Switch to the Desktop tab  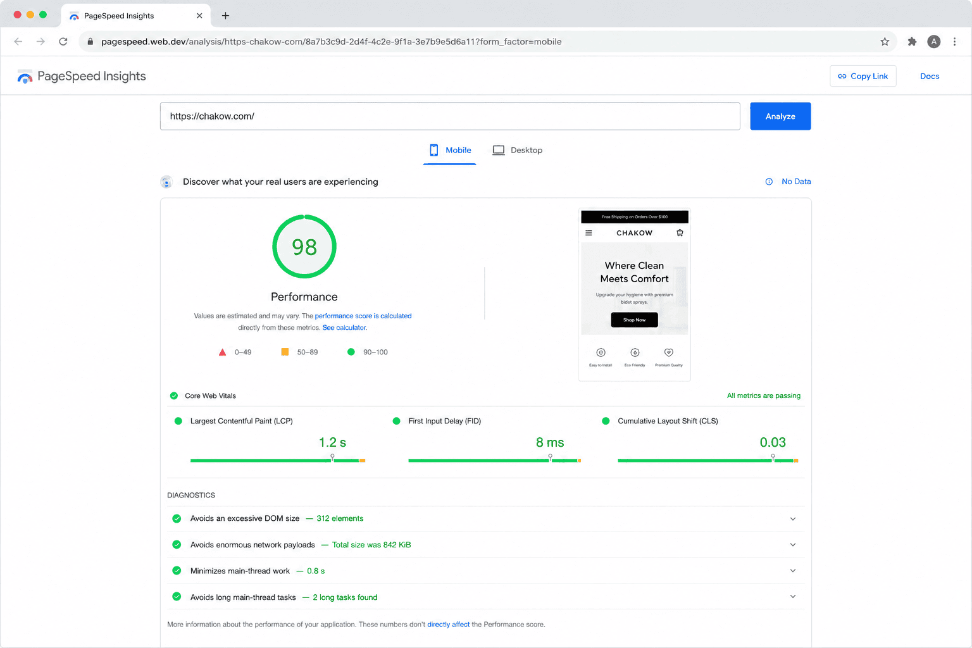point(518,151)
